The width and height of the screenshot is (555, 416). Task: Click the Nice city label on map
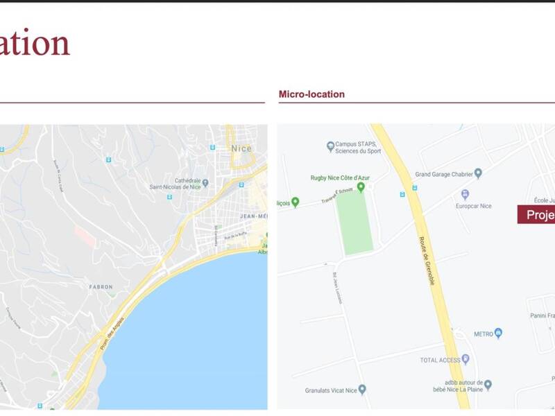click(241, 148)
